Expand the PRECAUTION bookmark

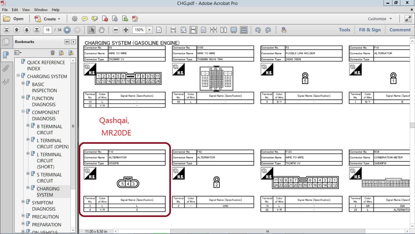pyautogui.click(x=23, y=216)
